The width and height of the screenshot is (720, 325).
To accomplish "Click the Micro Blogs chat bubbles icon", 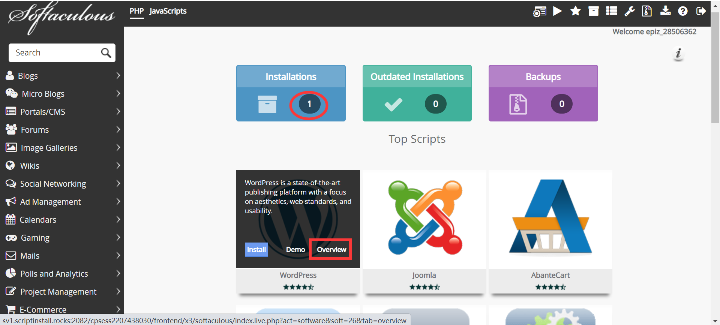I will point(11,93).
